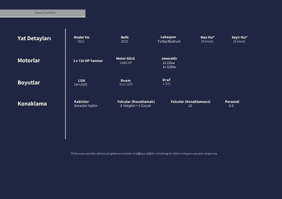Select the Yat Detayları section heading
Image resolution: width=282 pixels, height=199 pixels.
tap(34, 38)
